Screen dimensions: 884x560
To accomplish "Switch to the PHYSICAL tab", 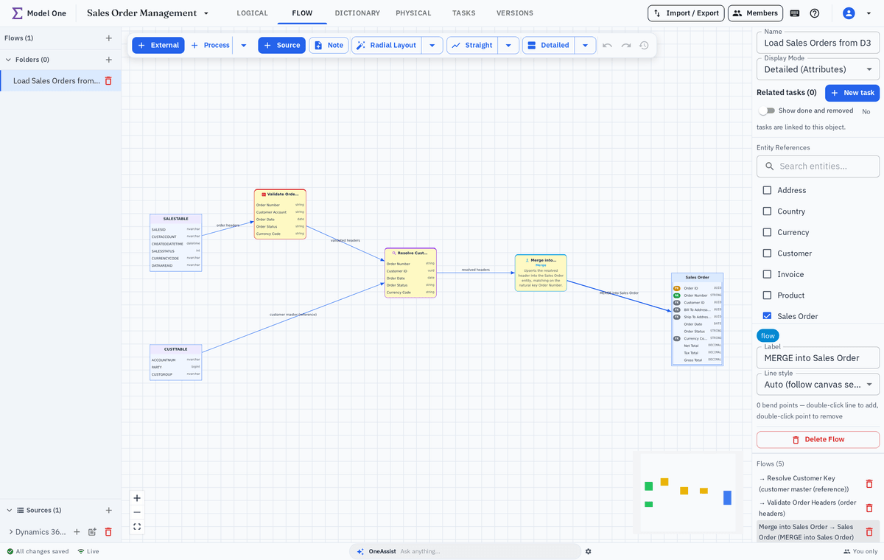I will tap(413, 13).
